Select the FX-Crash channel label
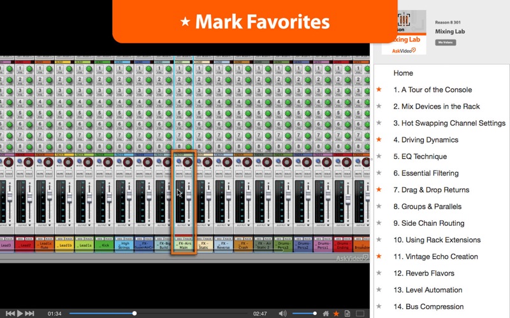 point(244,245)
